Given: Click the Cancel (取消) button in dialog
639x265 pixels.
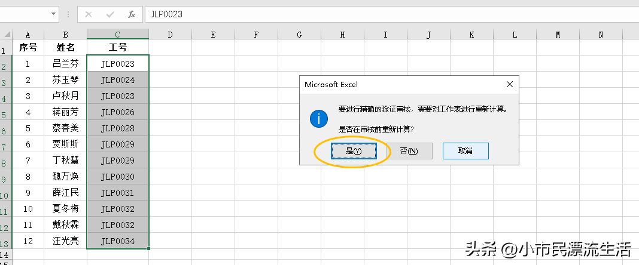Looking at the screenshot, I should pos(465,151).
